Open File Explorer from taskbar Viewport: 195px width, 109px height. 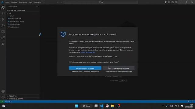point(113,106)
